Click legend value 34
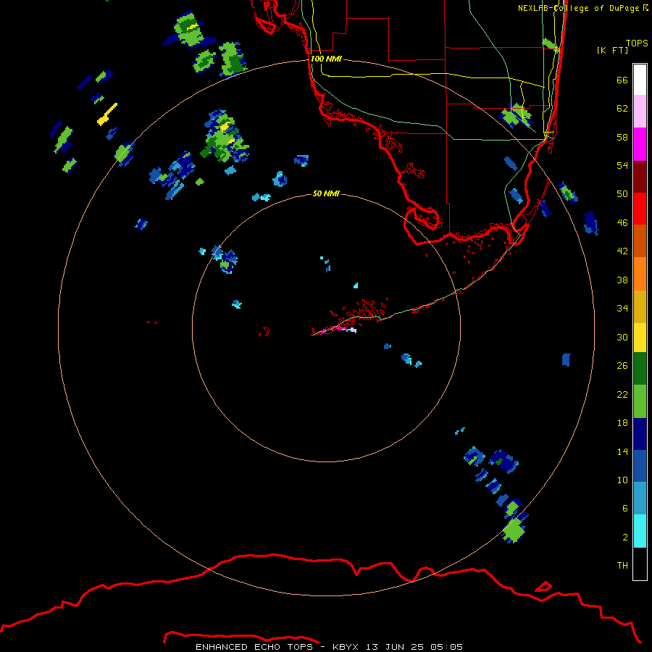Viewport: 652px width, 652px height. click(x=622, y=308)
